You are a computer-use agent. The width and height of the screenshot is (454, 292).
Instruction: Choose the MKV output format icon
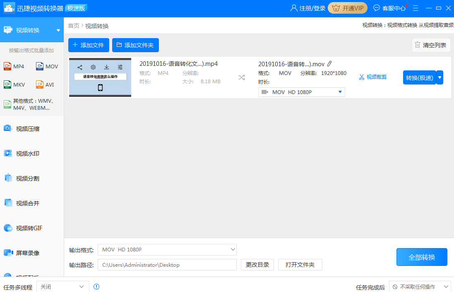pos(7,84)
